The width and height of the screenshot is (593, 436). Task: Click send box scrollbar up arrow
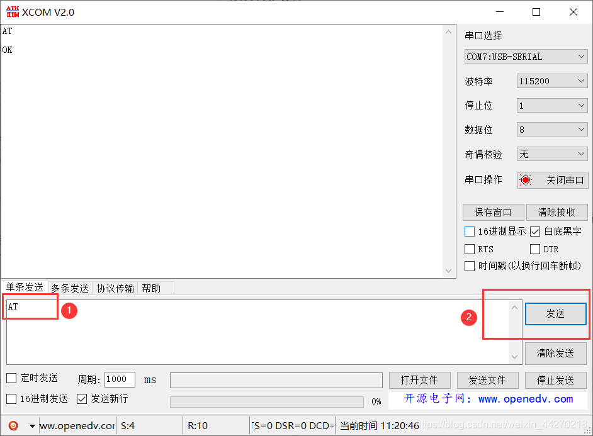pyautogui.click(x=515, y=308)
